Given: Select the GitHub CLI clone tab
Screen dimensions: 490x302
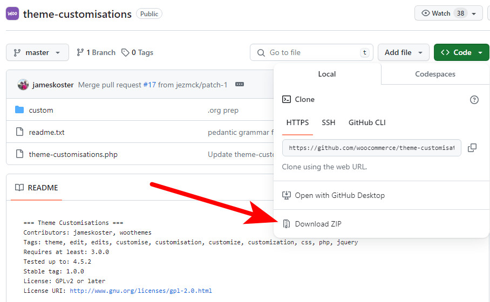Looking at the screenshot, I should pyautogui.click(x=367, y=123).
